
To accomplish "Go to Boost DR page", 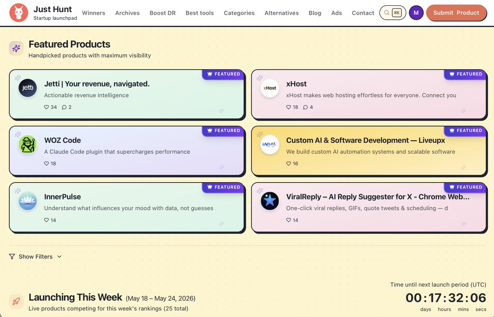I will (x=163, y=13).
